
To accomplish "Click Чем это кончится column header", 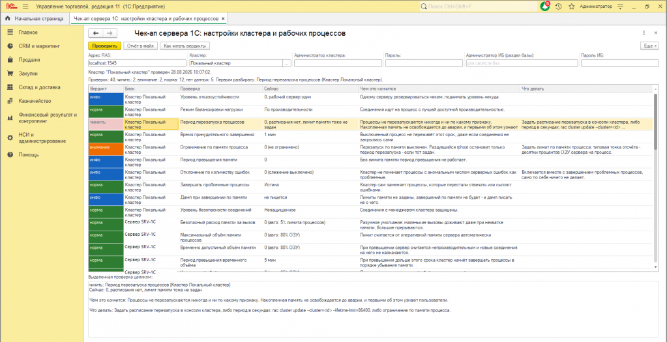I will (439, 89).
